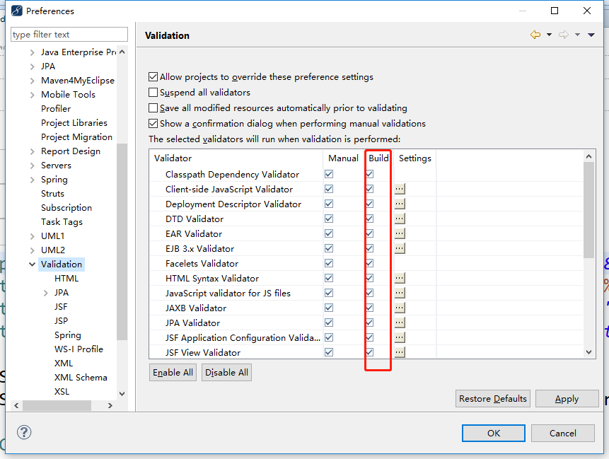609x459 pixels.
Task: Expand UML1 tree node
Action: [x=33, y=236]
